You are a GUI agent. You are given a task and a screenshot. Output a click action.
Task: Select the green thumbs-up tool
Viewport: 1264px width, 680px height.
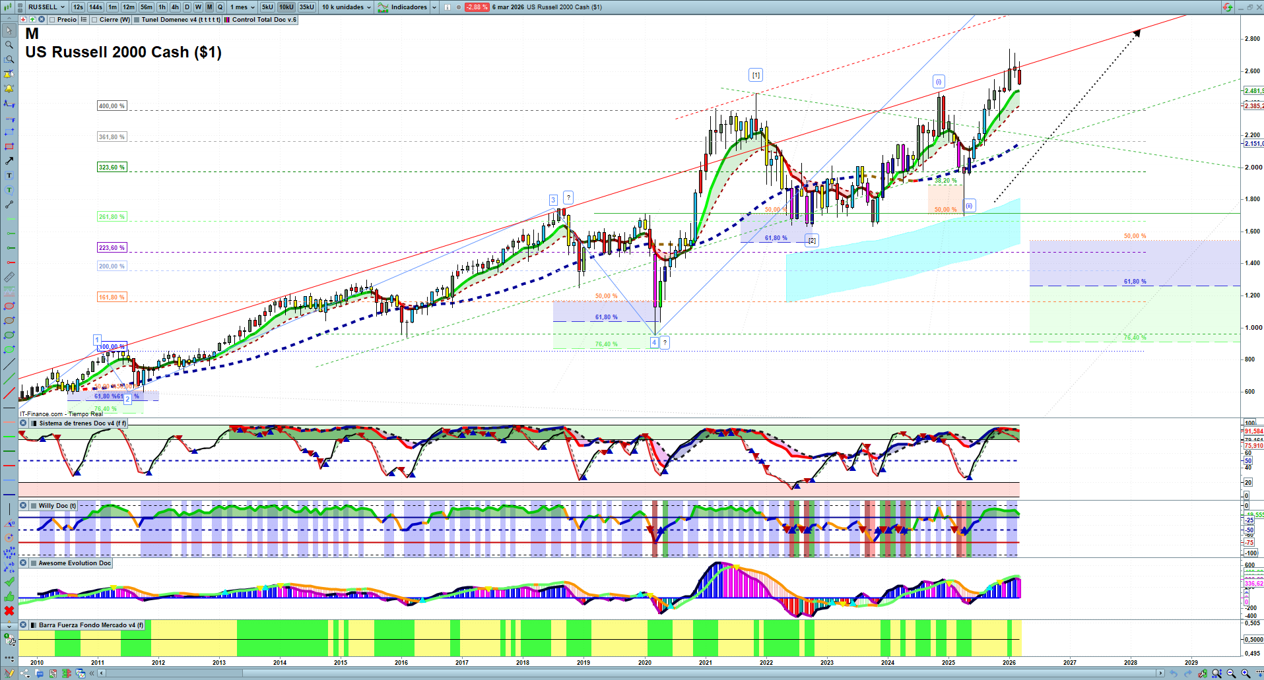coord(9,596)
